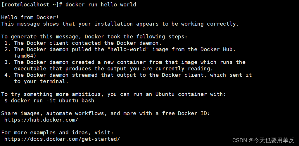
Task: Click the "To try something more ambitious" line
Action: pos(113,94)
